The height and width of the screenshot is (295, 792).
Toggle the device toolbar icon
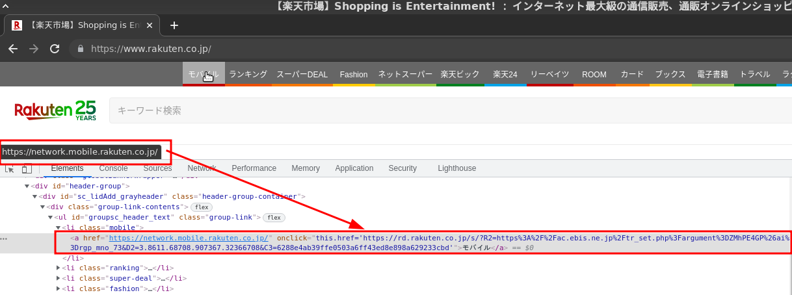(26, 169)
